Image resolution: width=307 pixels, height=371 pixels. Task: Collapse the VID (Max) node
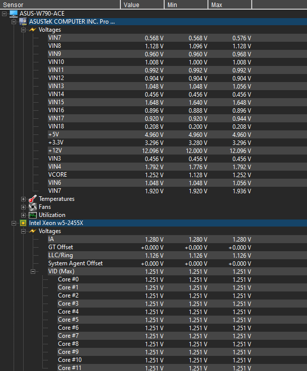pyautogui.click(x=33, y=271)
